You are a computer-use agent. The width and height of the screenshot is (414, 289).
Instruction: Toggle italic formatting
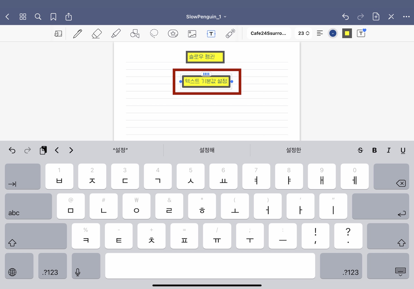coord(389,150)
